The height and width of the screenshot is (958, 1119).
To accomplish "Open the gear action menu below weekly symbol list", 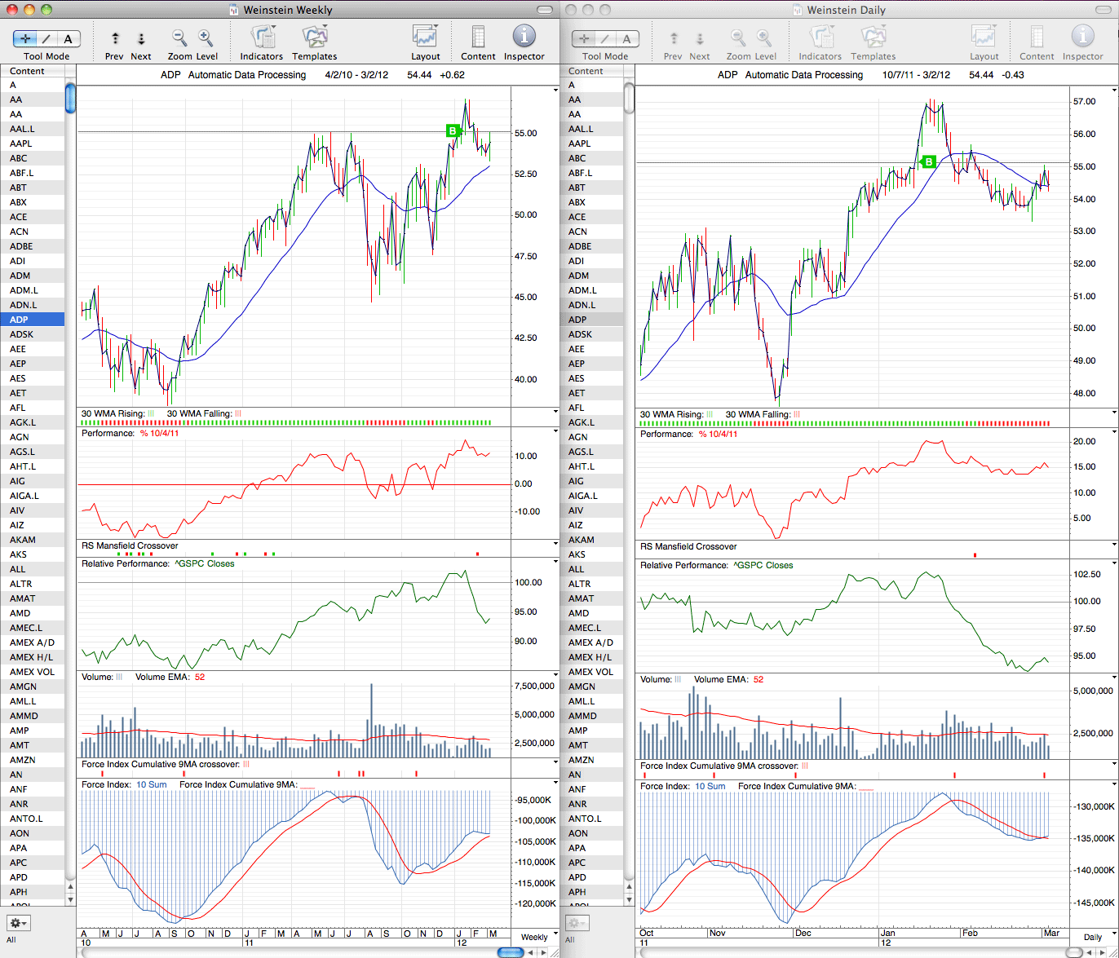I will pos(18,923).
